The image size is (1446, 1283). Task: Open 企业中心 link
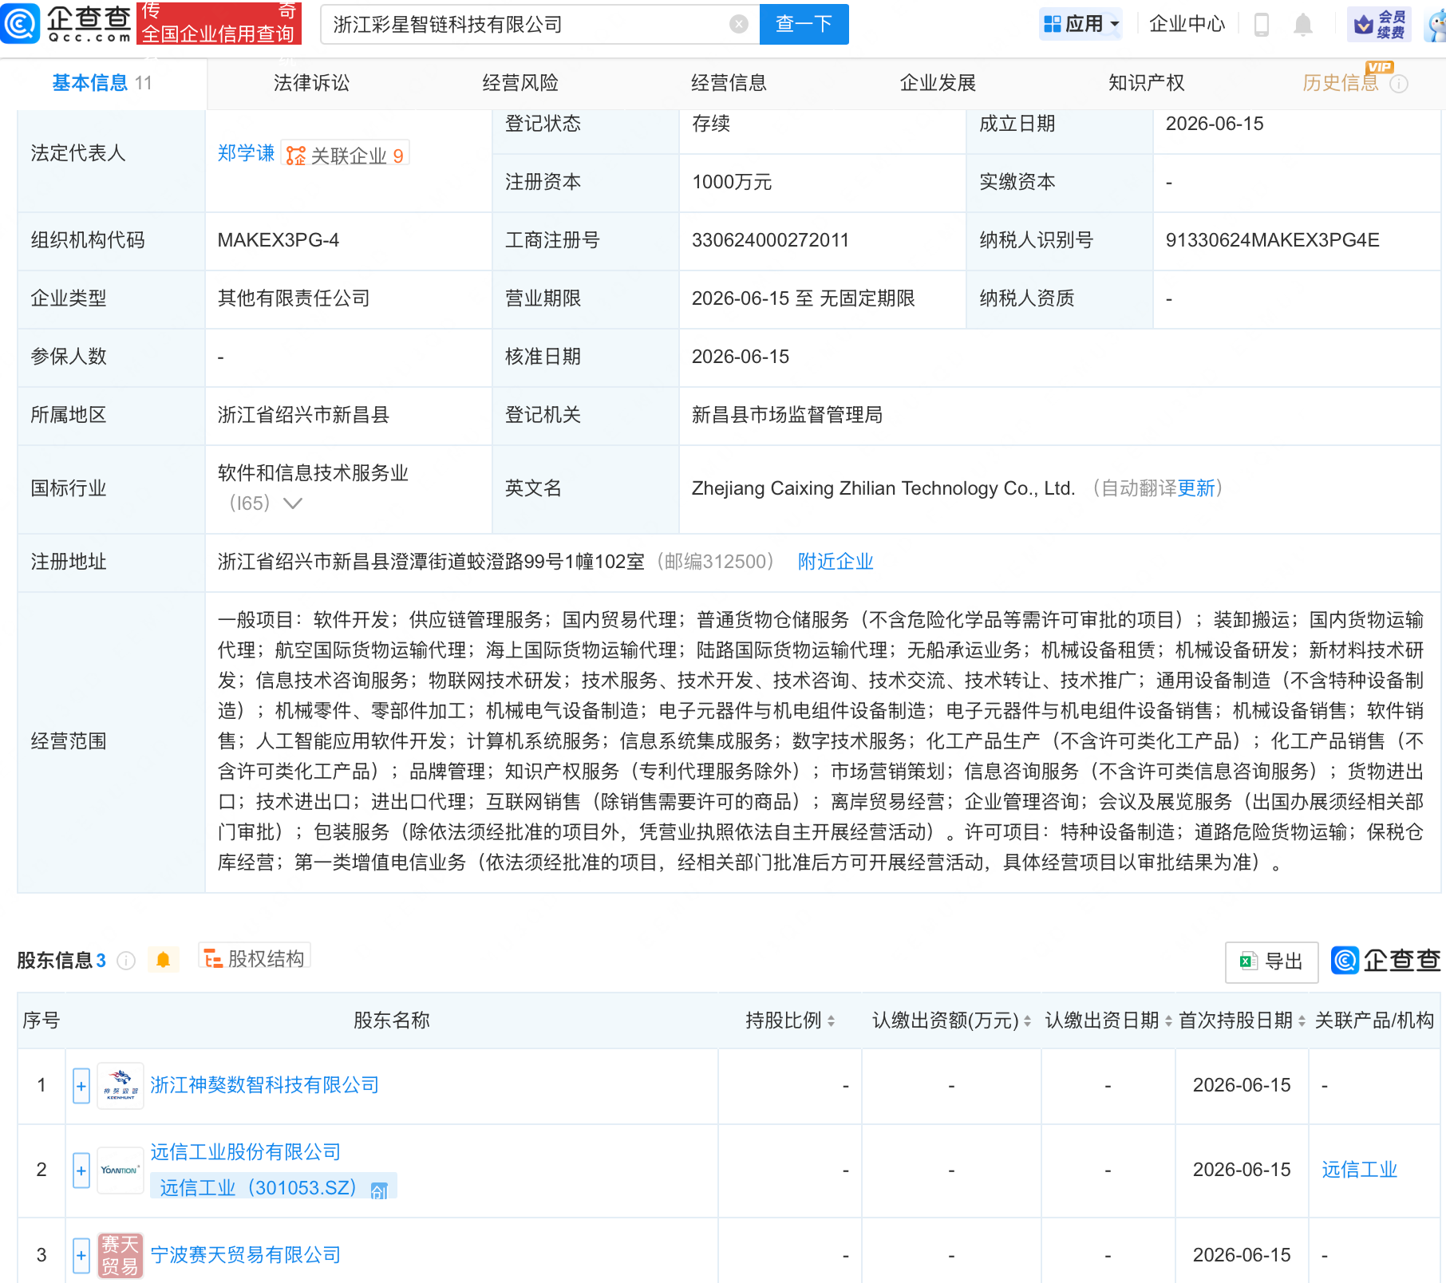click(x=1187, y=24)
